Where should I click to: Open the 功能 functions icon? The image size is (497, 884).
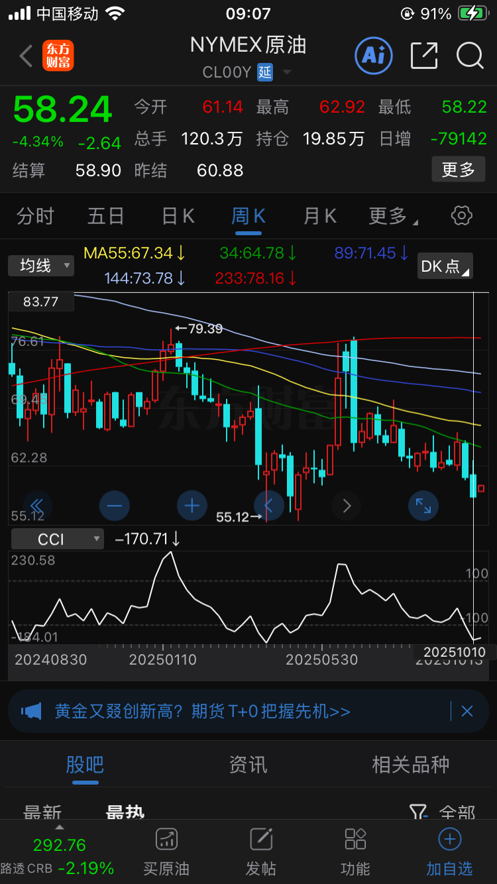(x=355, y=838)
